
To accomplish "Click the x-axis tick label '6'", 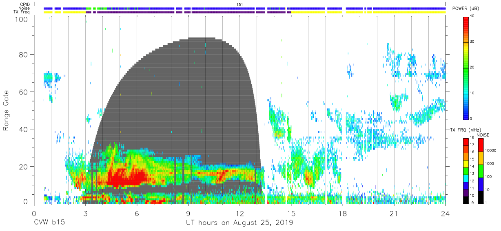I will pos(137,213).
